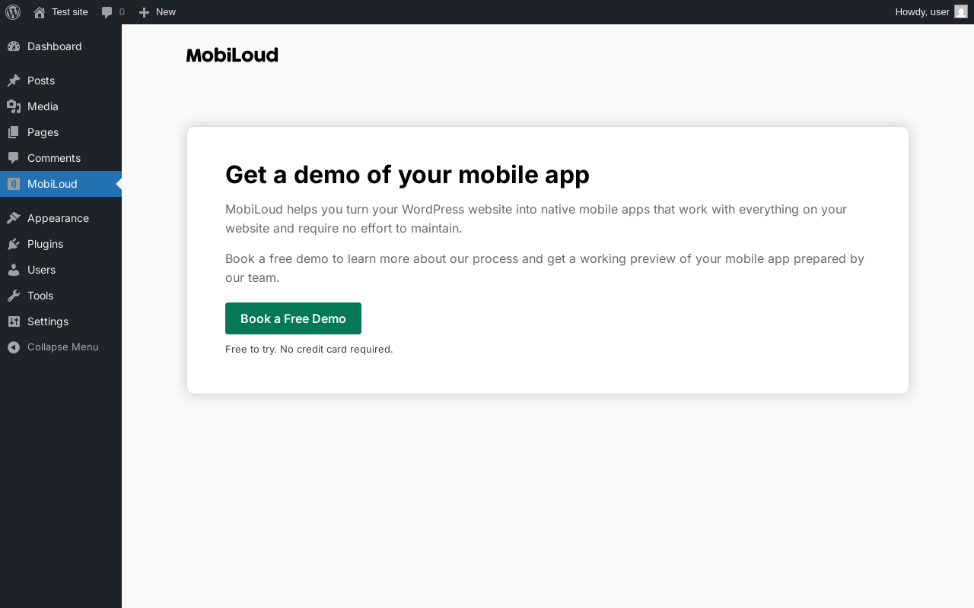Click the Posts pushpin icon

pos(14,81)
